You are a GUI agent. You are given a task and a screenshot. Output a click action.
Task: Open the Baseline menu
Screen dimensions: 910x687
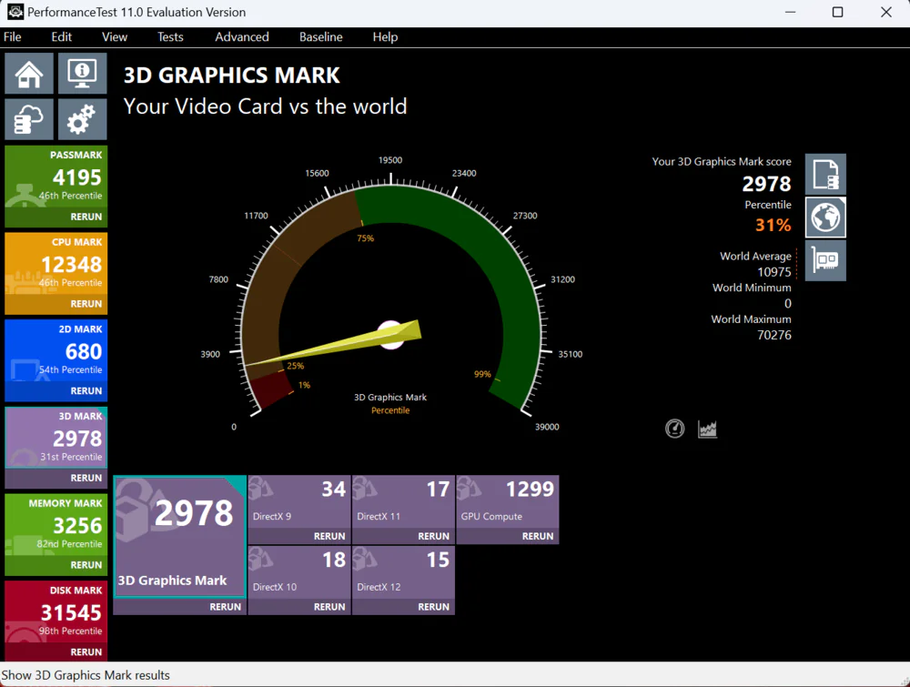[321, 37]
